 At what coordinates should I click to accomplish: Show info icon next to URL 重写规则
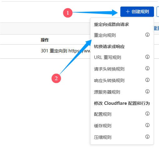click(147, 57)
